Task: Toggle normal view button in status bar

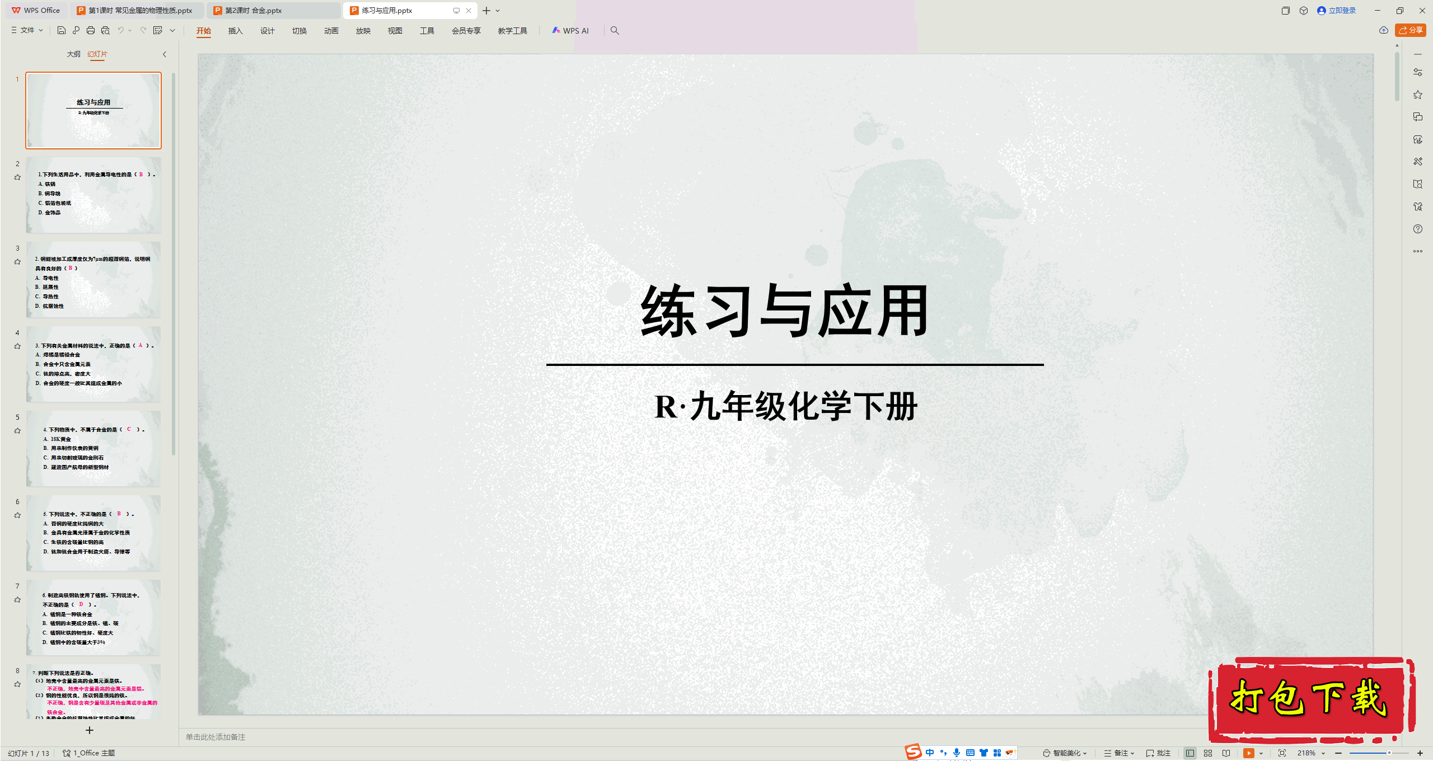Action: [1190, 753]
